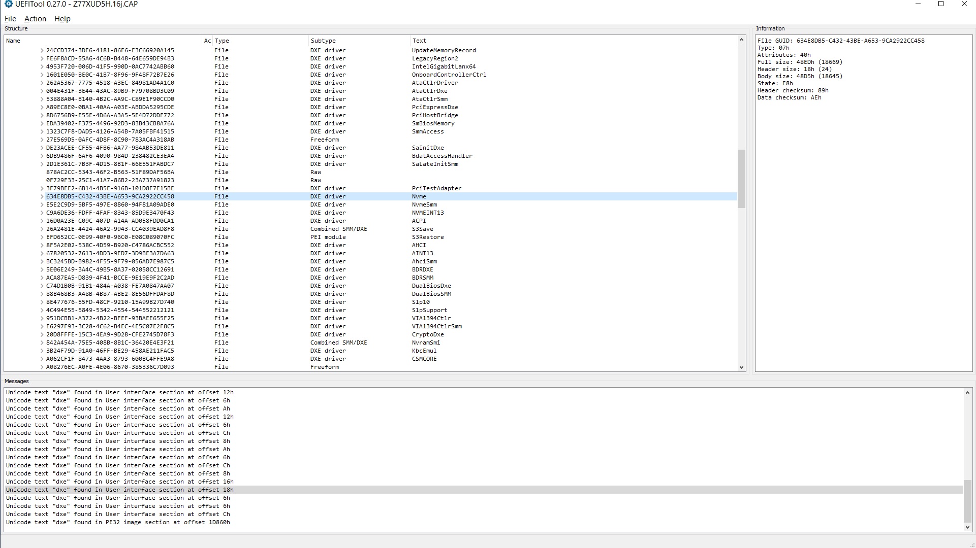Sort by the Type column header
This screenshot has height=548, width=976.
coord(261,41)
